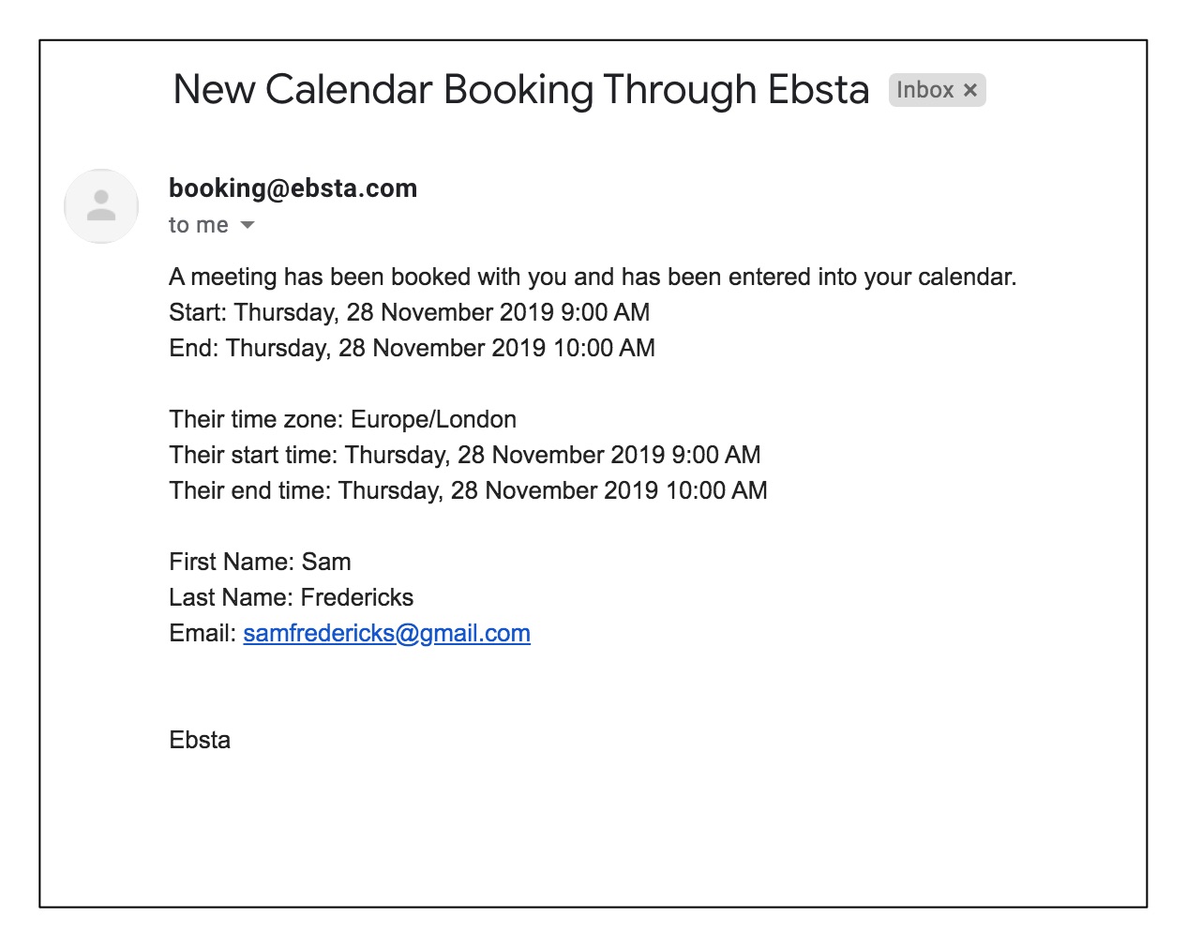Click the "Their time zone: Europe/London" line
Screen dimensions: 1187x947
pyautogui.click(x=342, y=420)
